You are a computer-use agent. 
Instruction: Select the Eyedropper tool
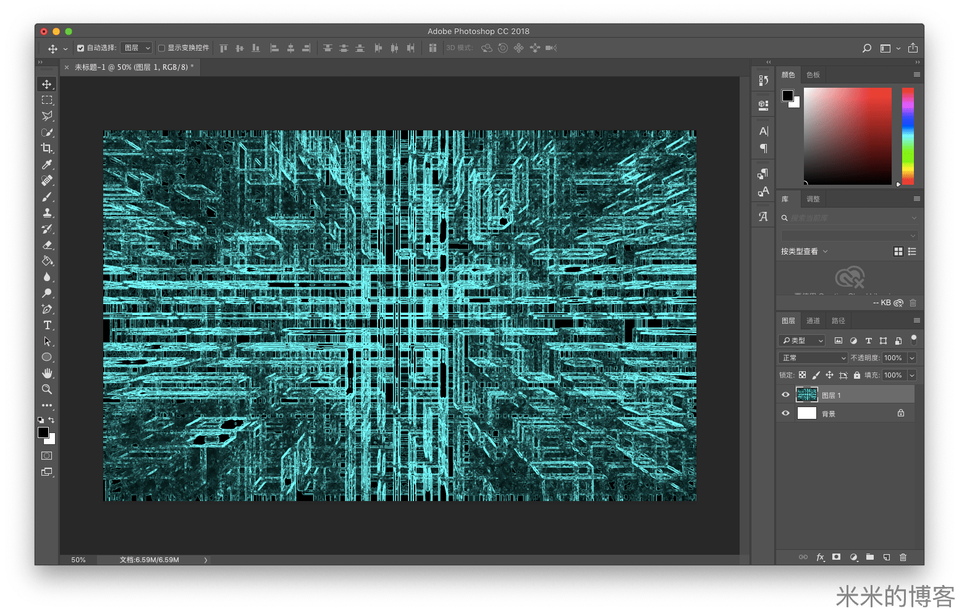47,164
